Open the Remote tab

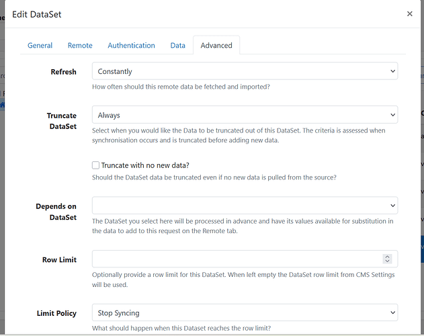[80, 45]
